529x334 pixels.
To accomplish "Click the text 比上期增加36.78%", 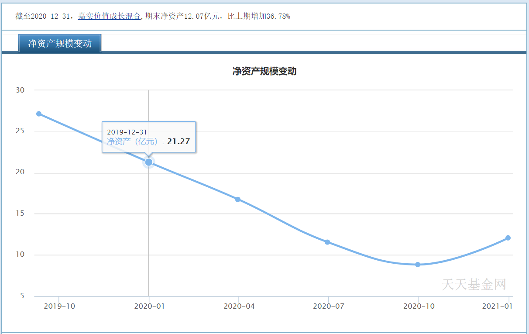I will point(259,16).
